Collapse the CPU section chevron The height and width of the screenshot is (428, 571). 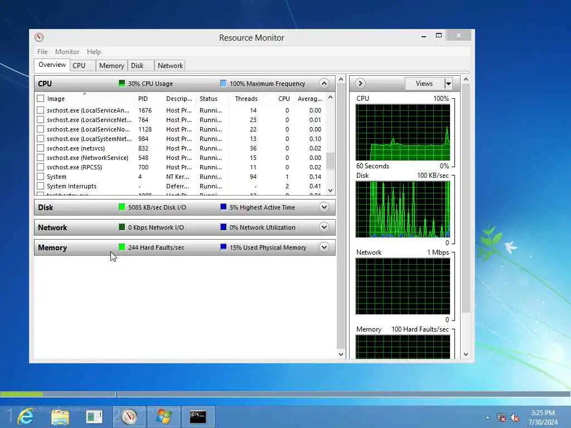(324, 84)
